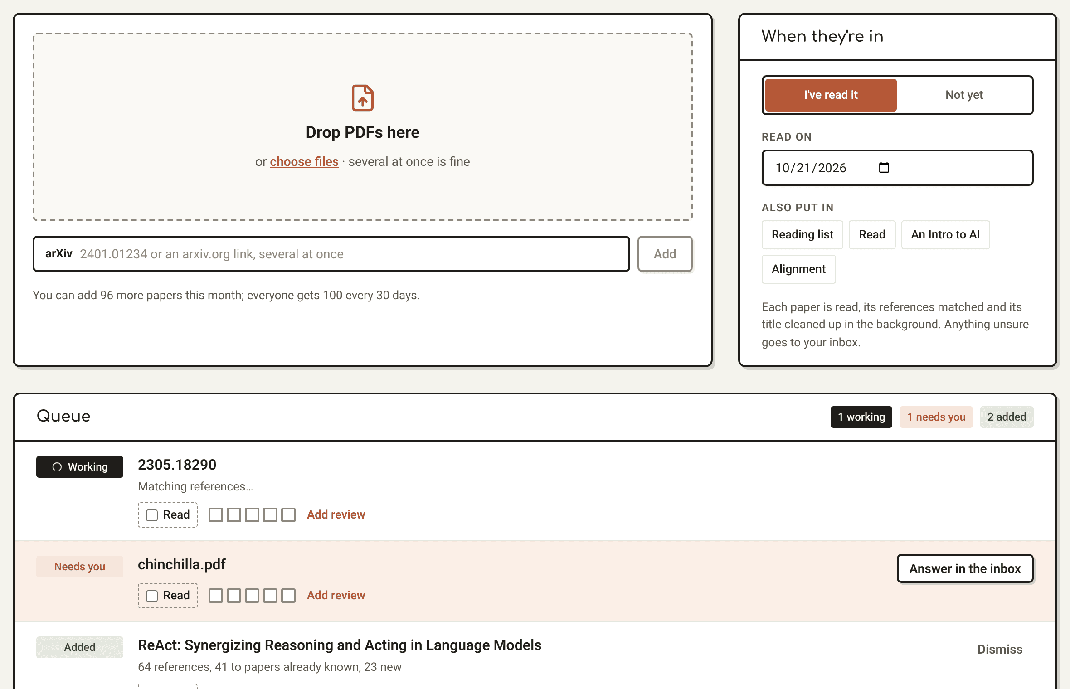Filter queue by 2 added
This screenshot has height=689, width=1070.
point(1007,417)
